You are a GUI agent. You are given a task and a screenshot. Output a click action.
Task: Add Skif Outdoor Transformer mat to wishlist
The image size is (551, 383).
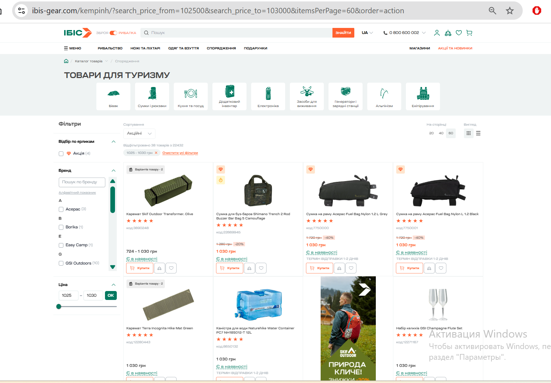pyautogui.click(x=171, y=268)
